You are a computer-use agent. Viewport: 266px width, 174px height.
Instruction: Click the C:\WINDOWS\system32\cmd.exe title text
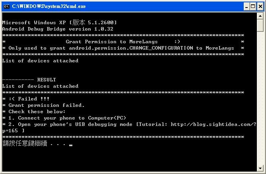(49, 6)
